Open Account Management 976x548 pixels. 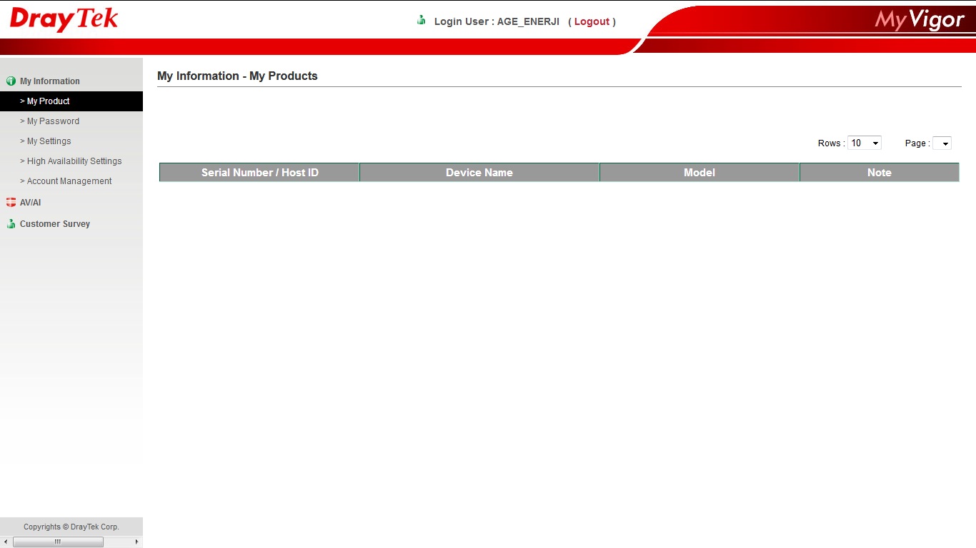[x=69, y=181]
